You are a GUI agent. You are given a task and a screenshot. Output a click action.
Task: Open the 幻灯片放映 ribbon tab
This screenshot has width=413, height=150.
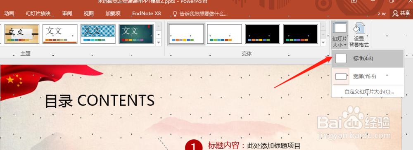(38, 14)
